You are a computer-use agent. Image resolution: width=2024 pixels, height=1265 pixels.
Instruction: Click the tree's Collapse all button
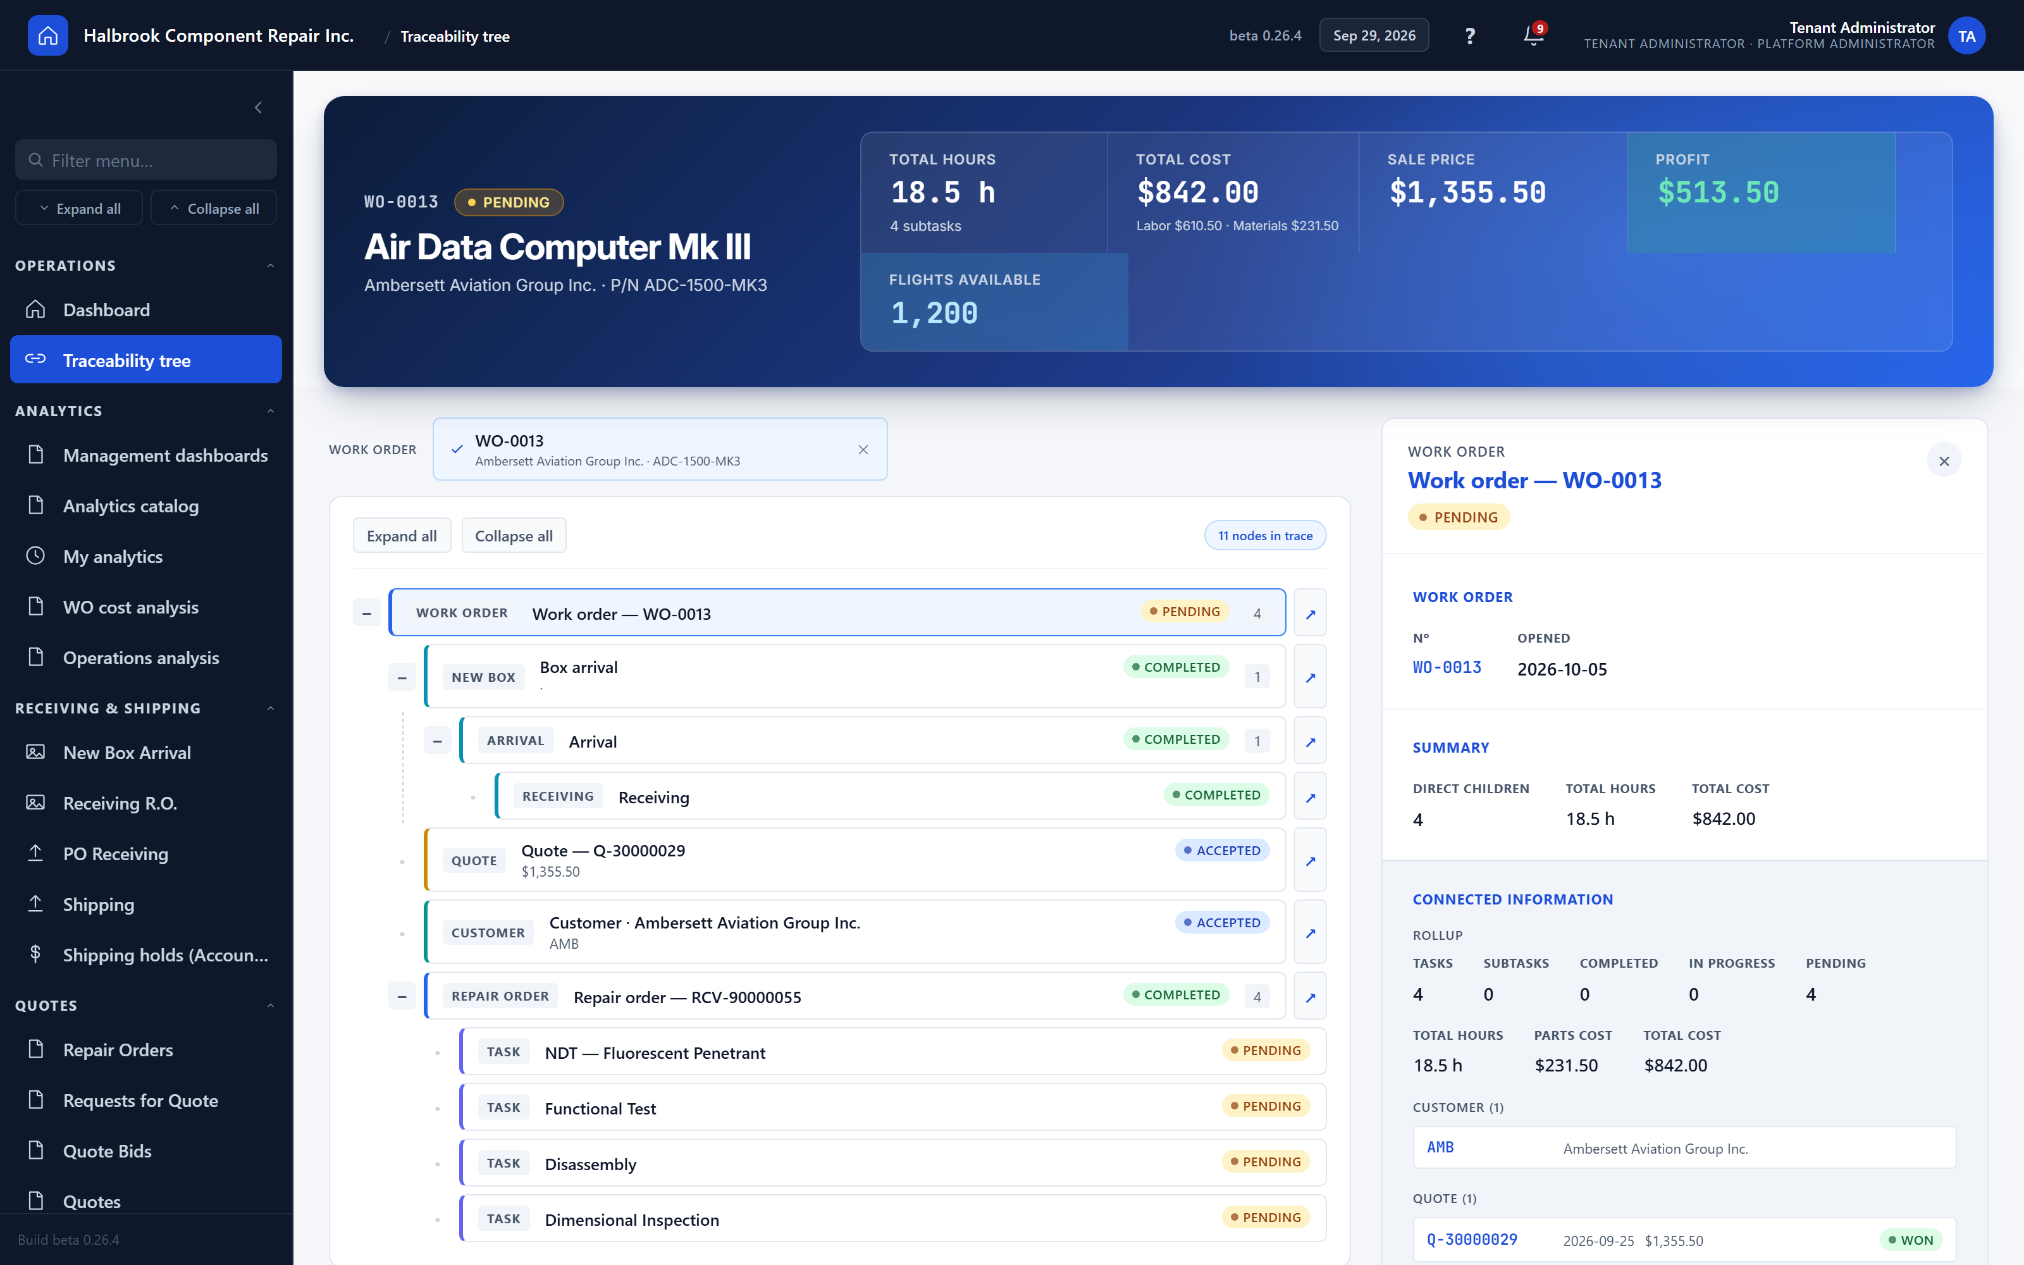click(514, 536)
